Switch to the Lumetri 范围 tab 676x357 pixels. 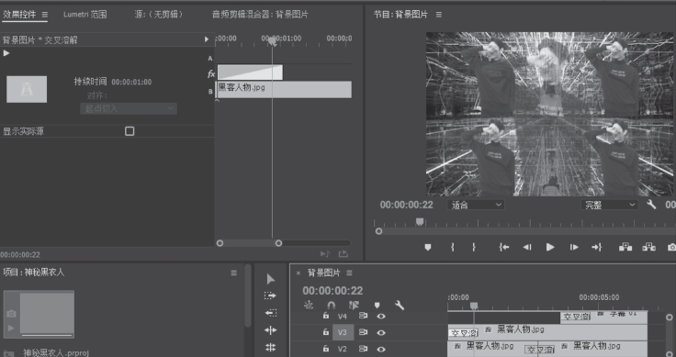click(x=84, y=14)
